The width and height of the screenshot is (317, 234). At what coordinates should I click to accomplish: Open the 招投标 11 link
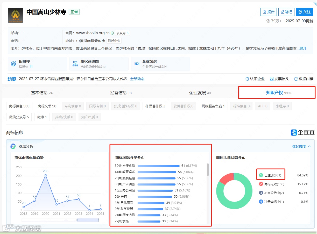pos(26,67)
